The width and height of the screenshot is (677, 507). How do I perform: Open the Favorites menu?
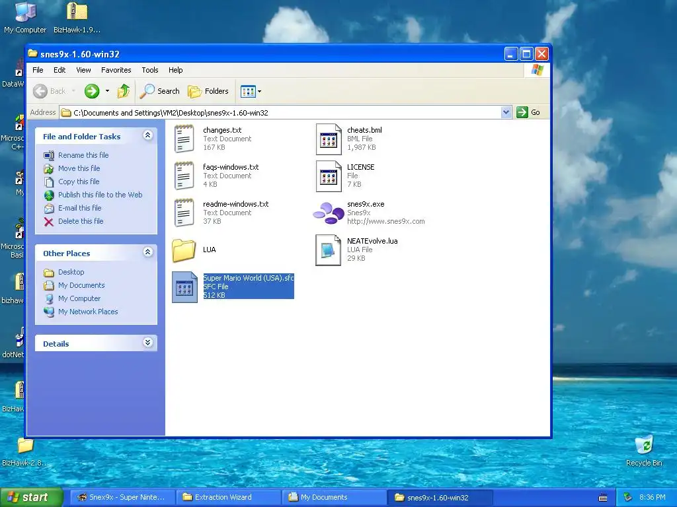pos(116,70)
